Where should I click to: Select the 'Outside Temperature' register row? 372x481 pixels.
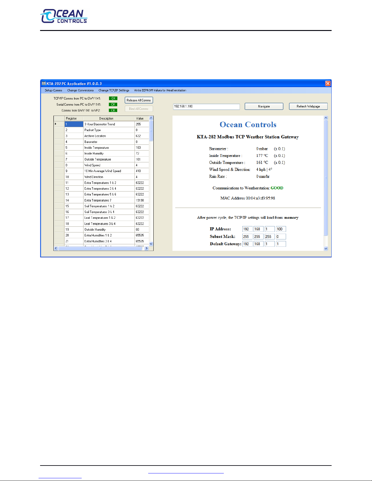101,159
